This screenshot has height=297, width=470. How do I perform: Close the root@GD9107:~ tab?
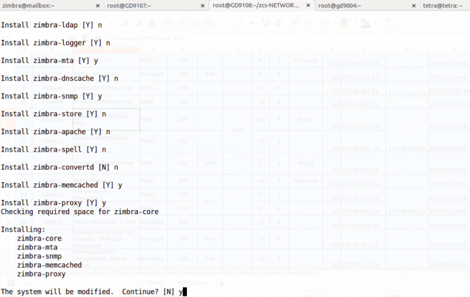(203, 6)
